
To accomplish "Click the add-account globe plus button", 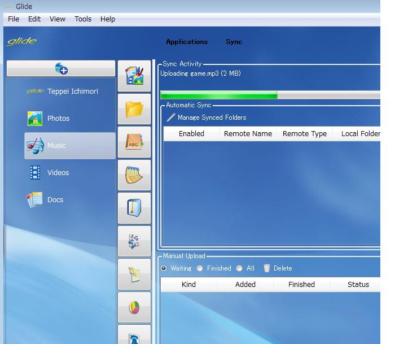I will pos(61,68).
